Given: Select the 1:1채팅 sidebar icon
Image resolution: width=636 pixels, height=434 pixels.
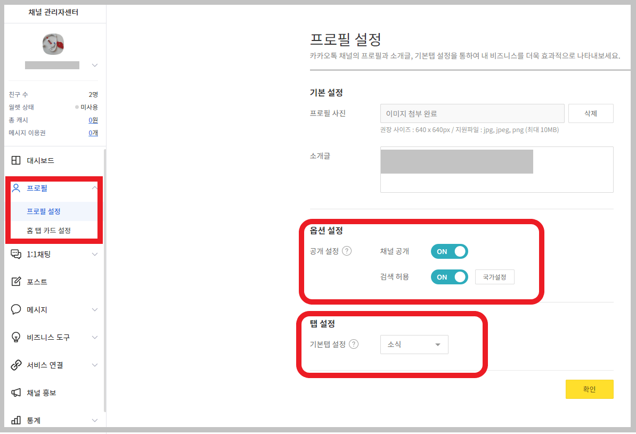Looking at the screenshot, I should (x=17, y=254).
